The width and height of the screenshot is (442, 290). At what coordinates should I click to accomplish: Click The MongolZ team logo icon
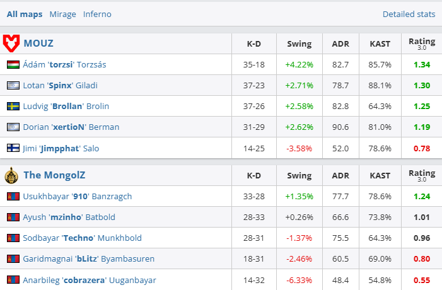pyautogui.click(x=11, y=175)
